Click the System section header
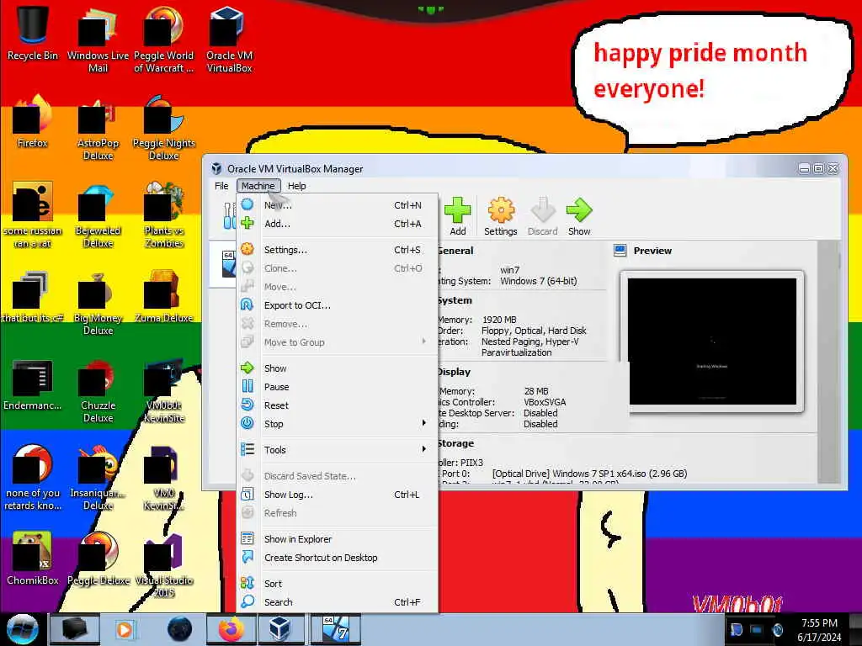The image size is (862, 646). pos(455,300)
